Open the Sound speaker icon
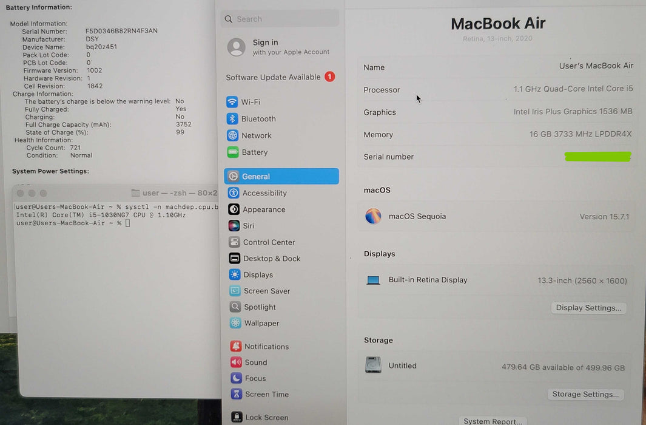 [236, 362]
